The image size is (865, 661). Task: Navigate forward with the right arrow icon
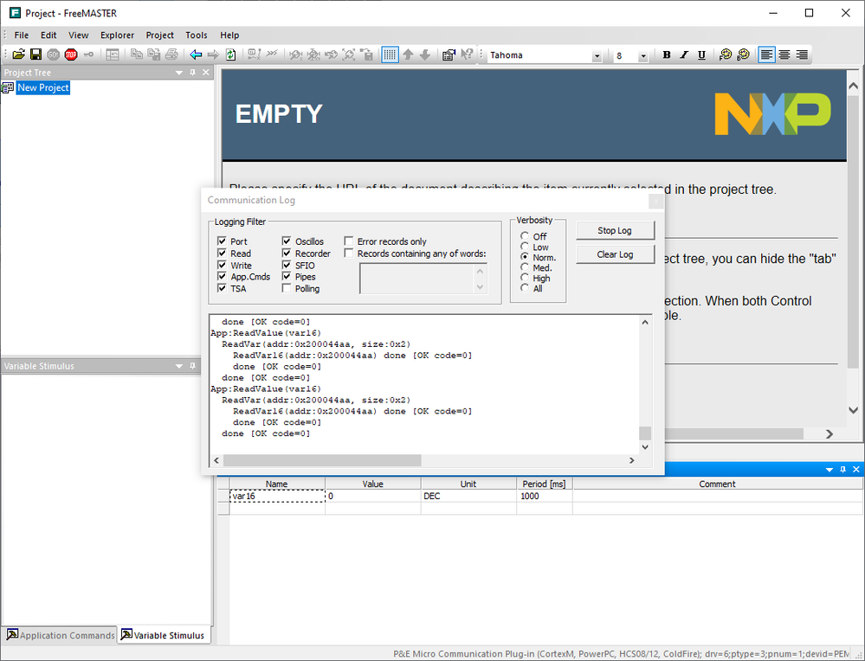pyautogui.click(x=213, y=55)
